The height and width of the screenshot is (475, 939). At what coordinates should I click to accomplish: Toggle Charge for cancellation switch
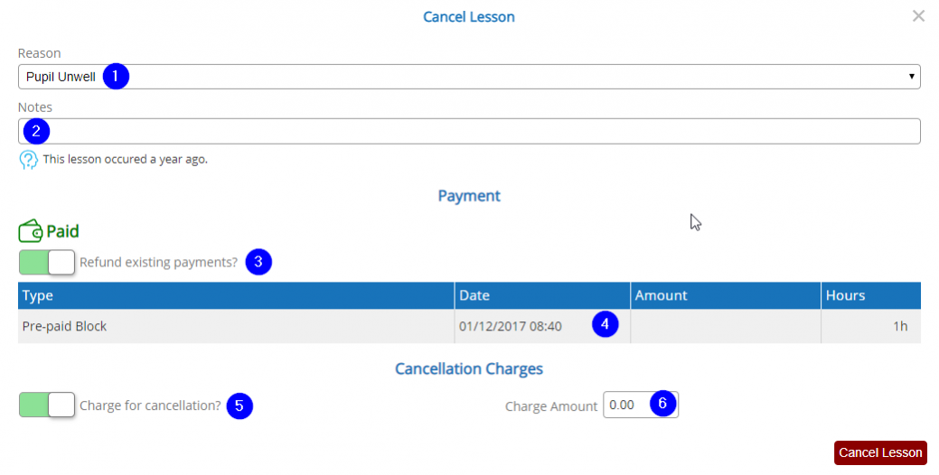[x=47, y=405]
